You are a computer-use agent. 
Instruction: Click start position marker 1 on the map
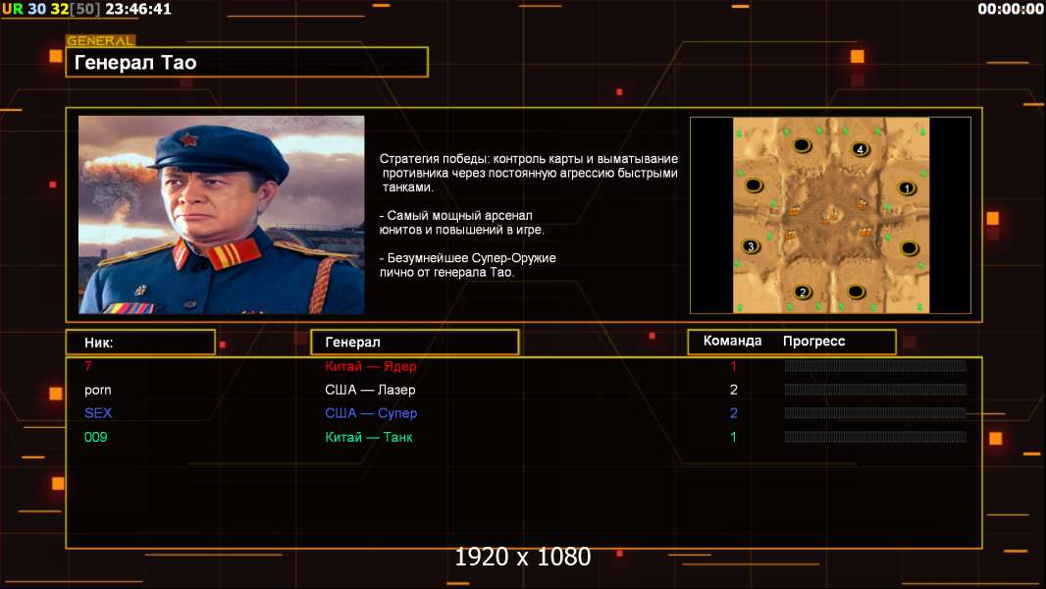[906, 188]
